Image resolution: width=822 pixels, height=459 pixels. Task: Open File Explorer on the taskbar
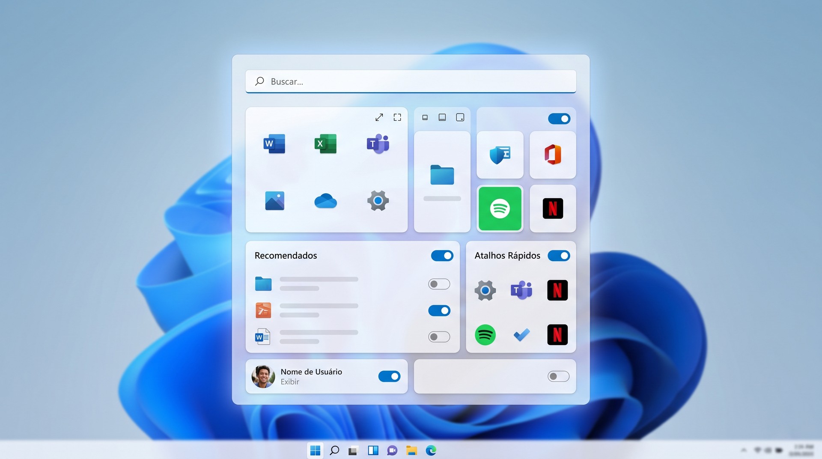click(x=411, y=450)
